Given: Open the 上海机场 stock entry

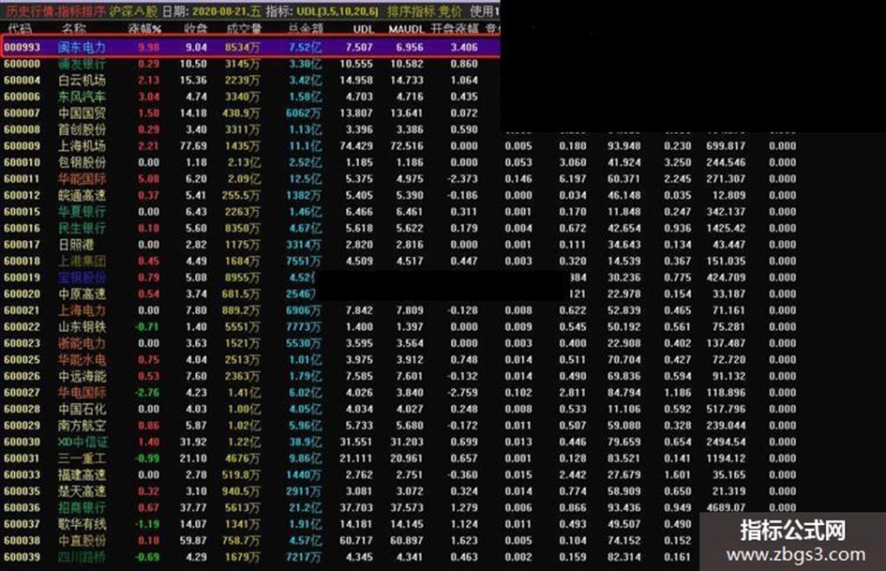Looking at the screenshot, I should pos(82,146).
